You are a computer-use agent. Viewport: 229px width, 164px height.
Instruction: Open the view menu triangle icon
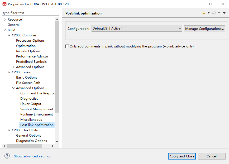click(224, 13)
